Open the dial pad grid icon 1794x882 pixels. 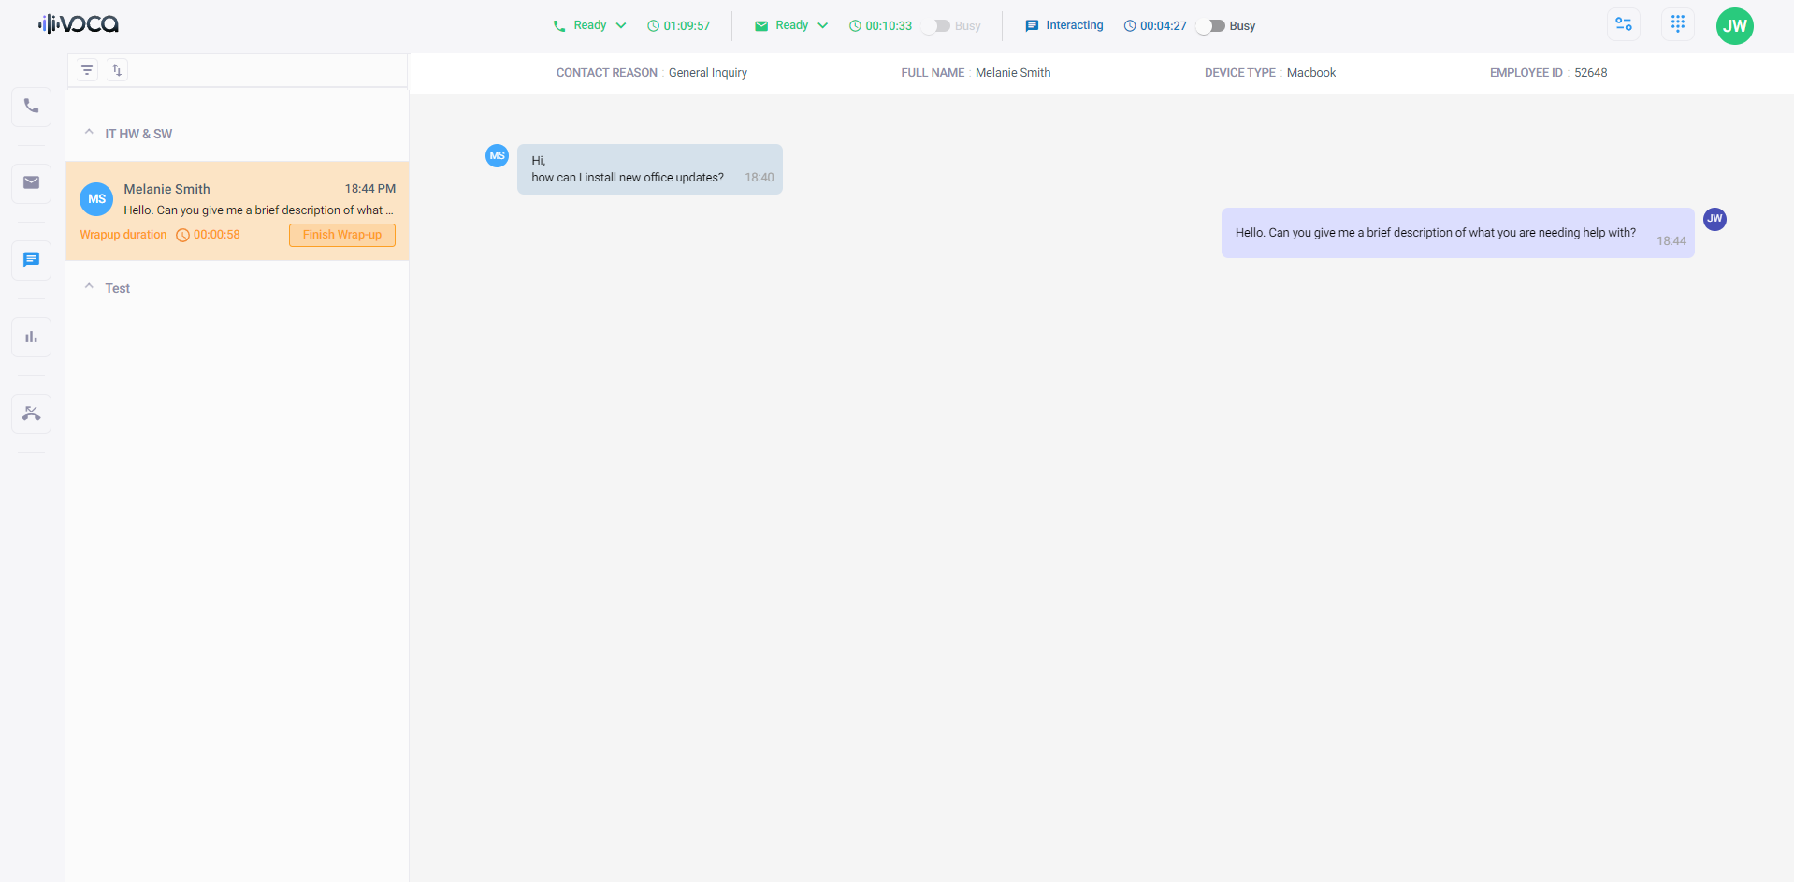pyautogui.click(x=1677, y=24)
